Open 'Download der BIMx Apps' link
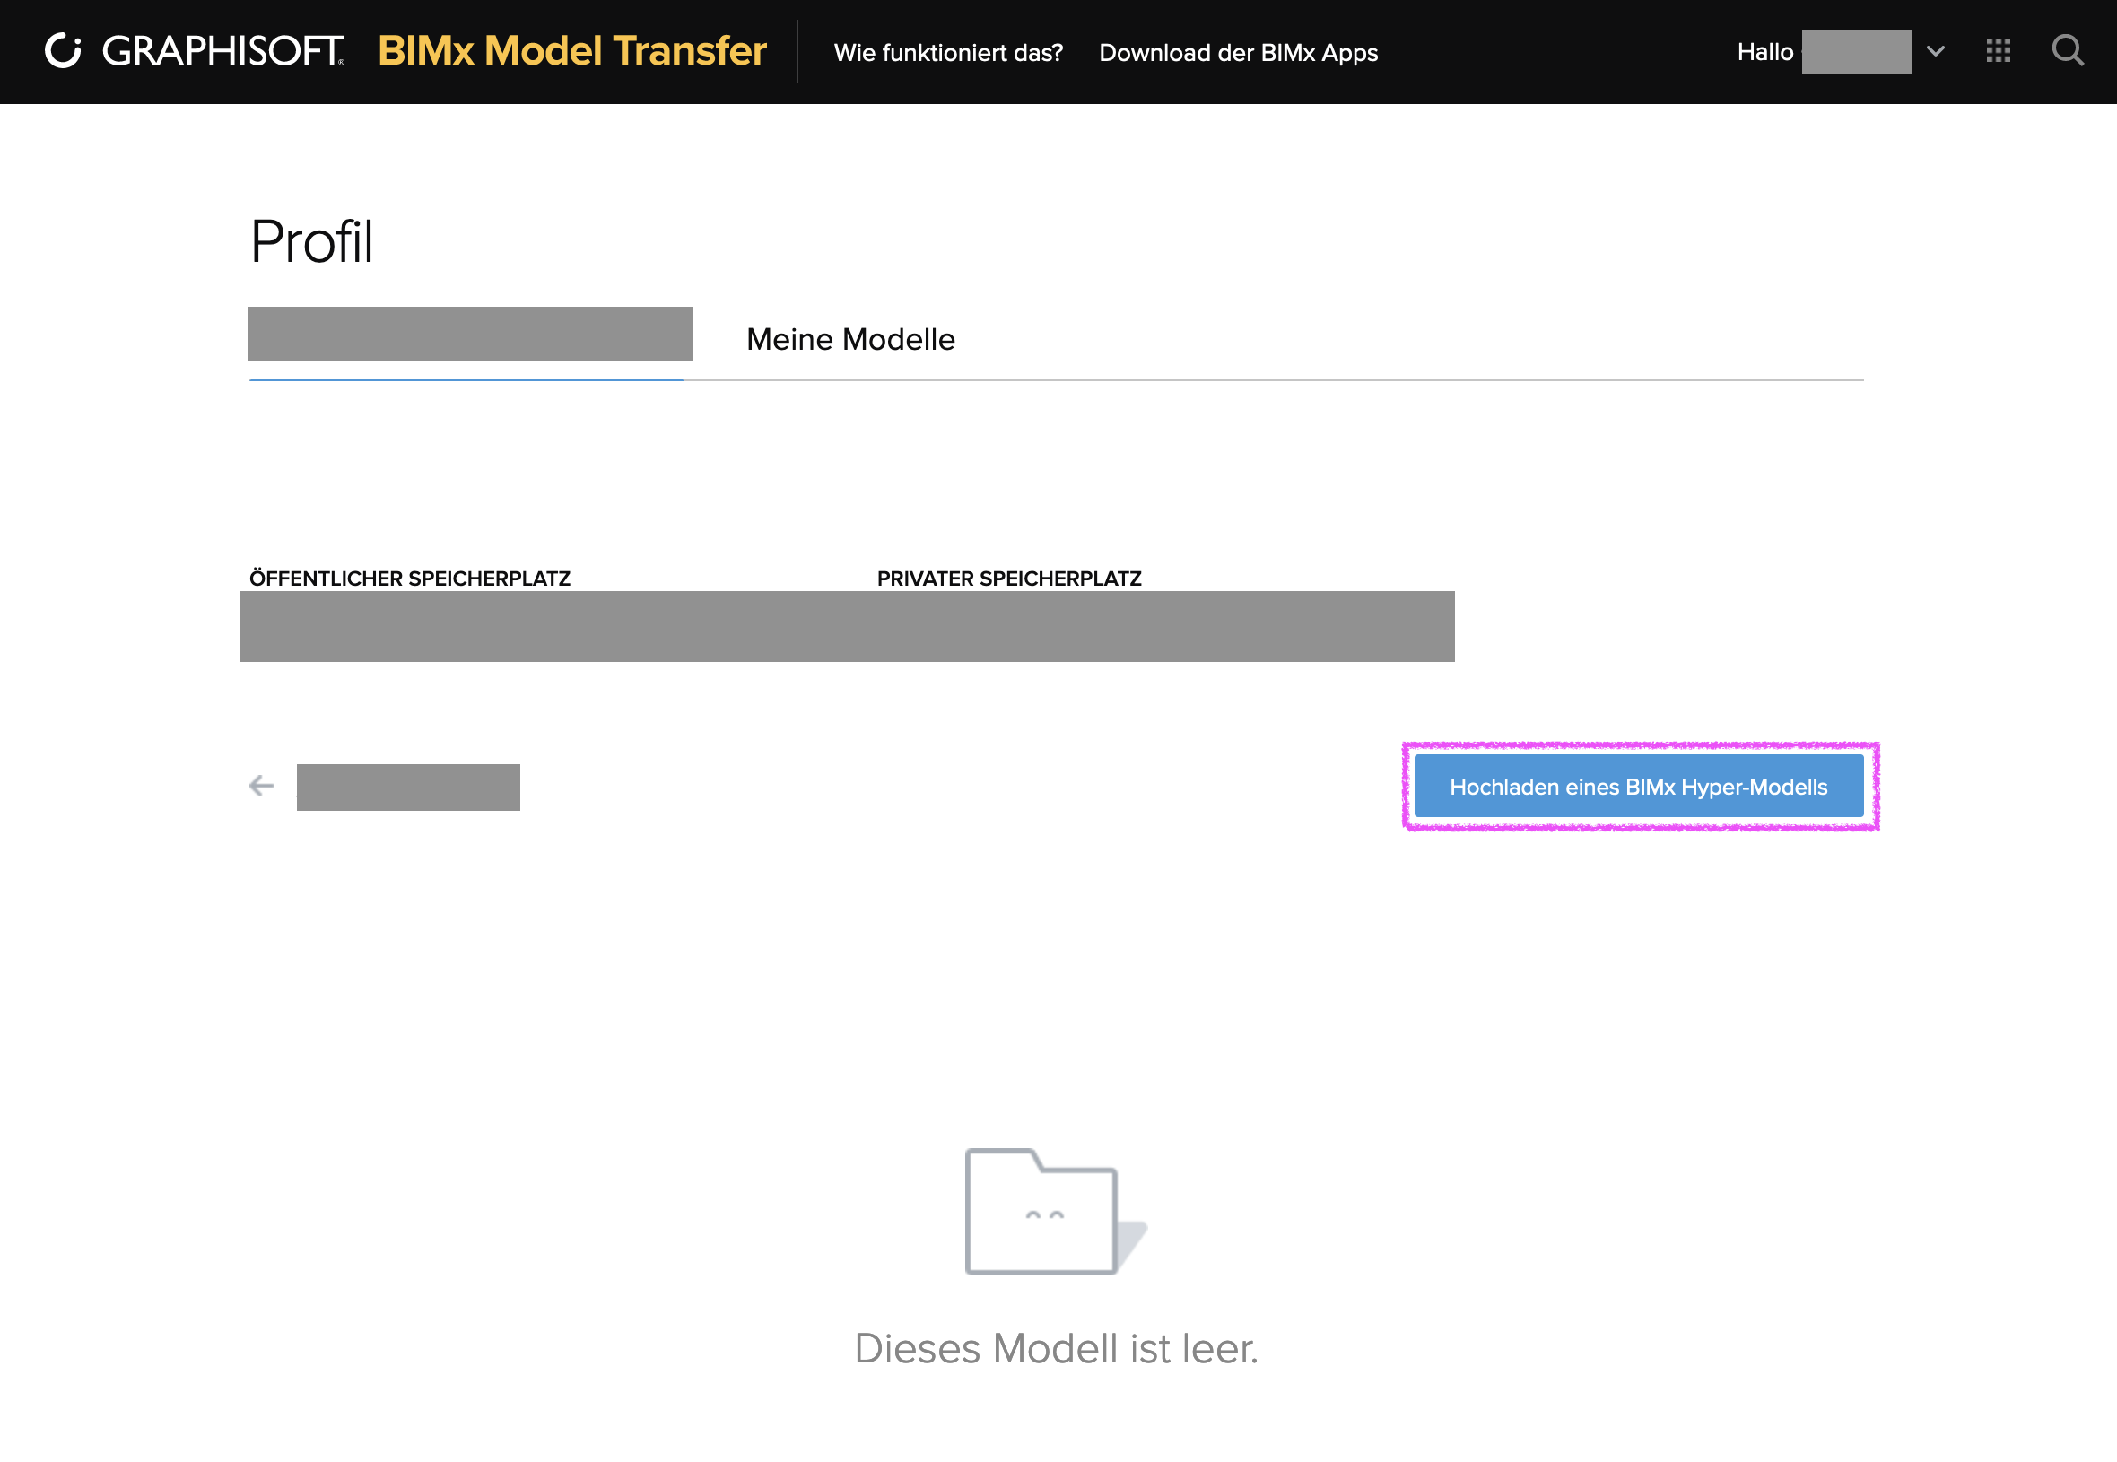The height and width of the screenshot is (1462, 2117). tap(1238, 53)
